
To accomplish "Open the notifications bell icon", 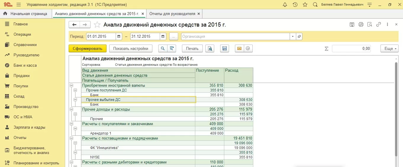I will 285,5.
